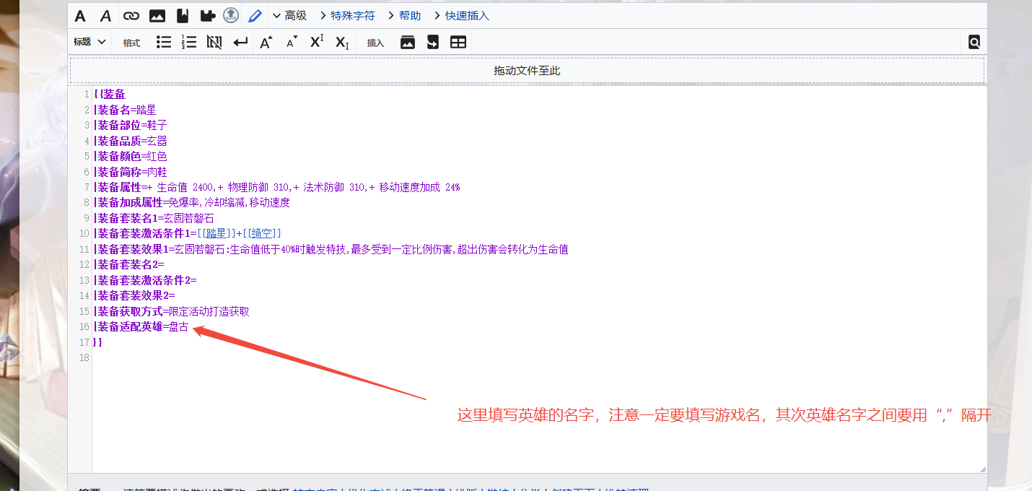Collapse the 高级 toolbar section
Image resolution: width=1032 pixels, height=491 pixels.
click(289, 16)
